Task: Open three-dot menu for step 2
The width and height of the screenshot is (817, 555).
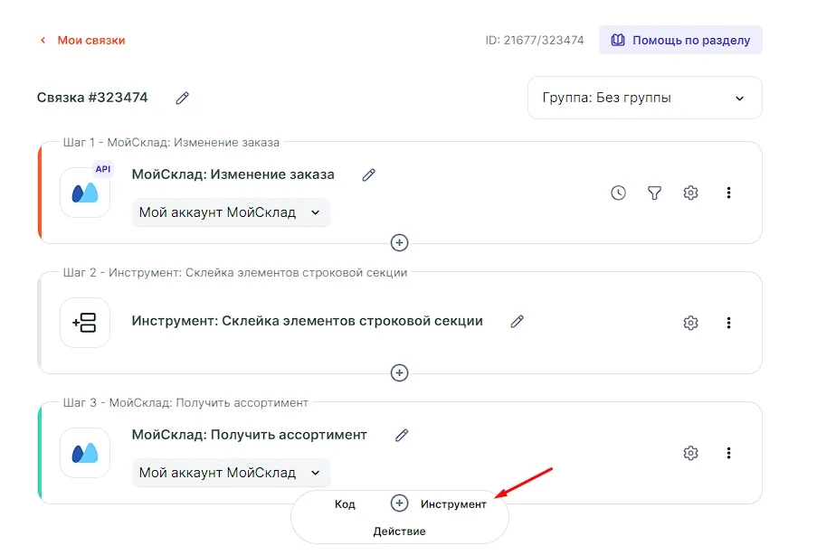Action: [728, 323]
